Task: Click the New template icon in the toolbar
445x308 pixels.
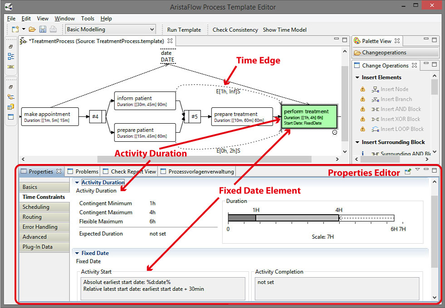Action: (x=15, y=29)
